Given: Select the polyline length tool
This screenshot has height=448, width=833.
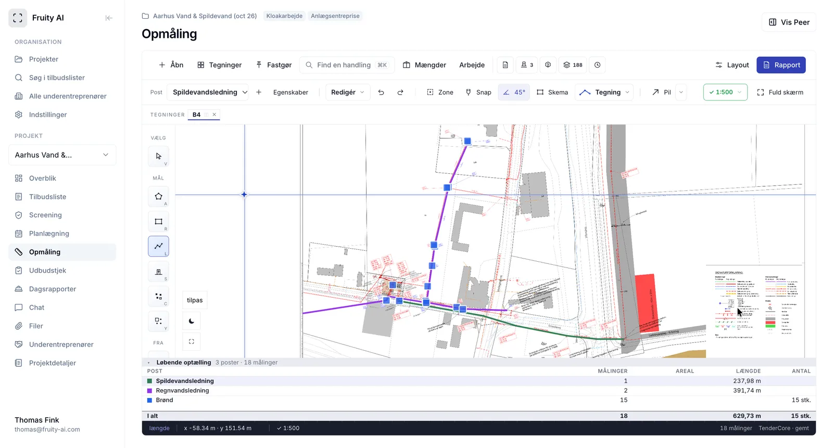Looking at the screenshot, I should click(x=158, y=246).
